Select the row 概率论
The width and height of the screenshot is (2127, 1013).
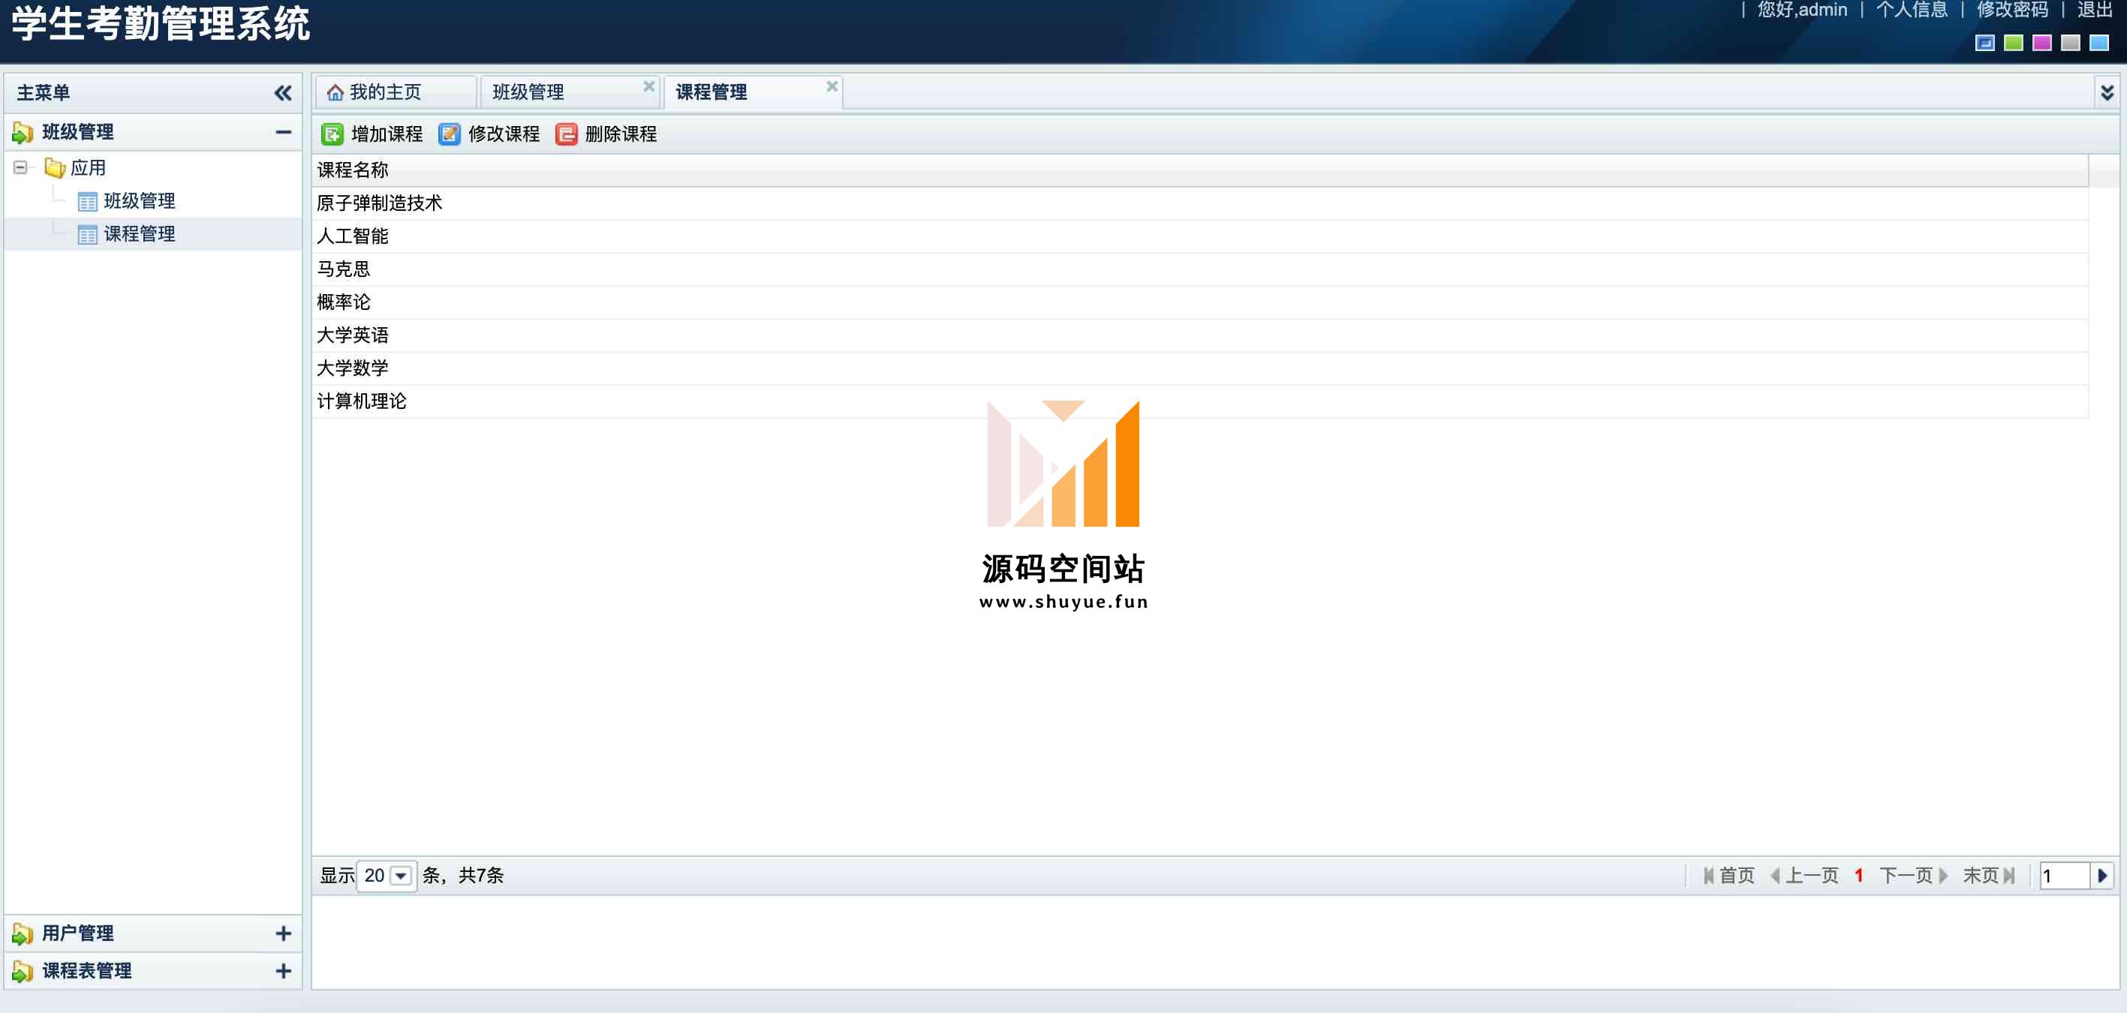[1200, 302]
